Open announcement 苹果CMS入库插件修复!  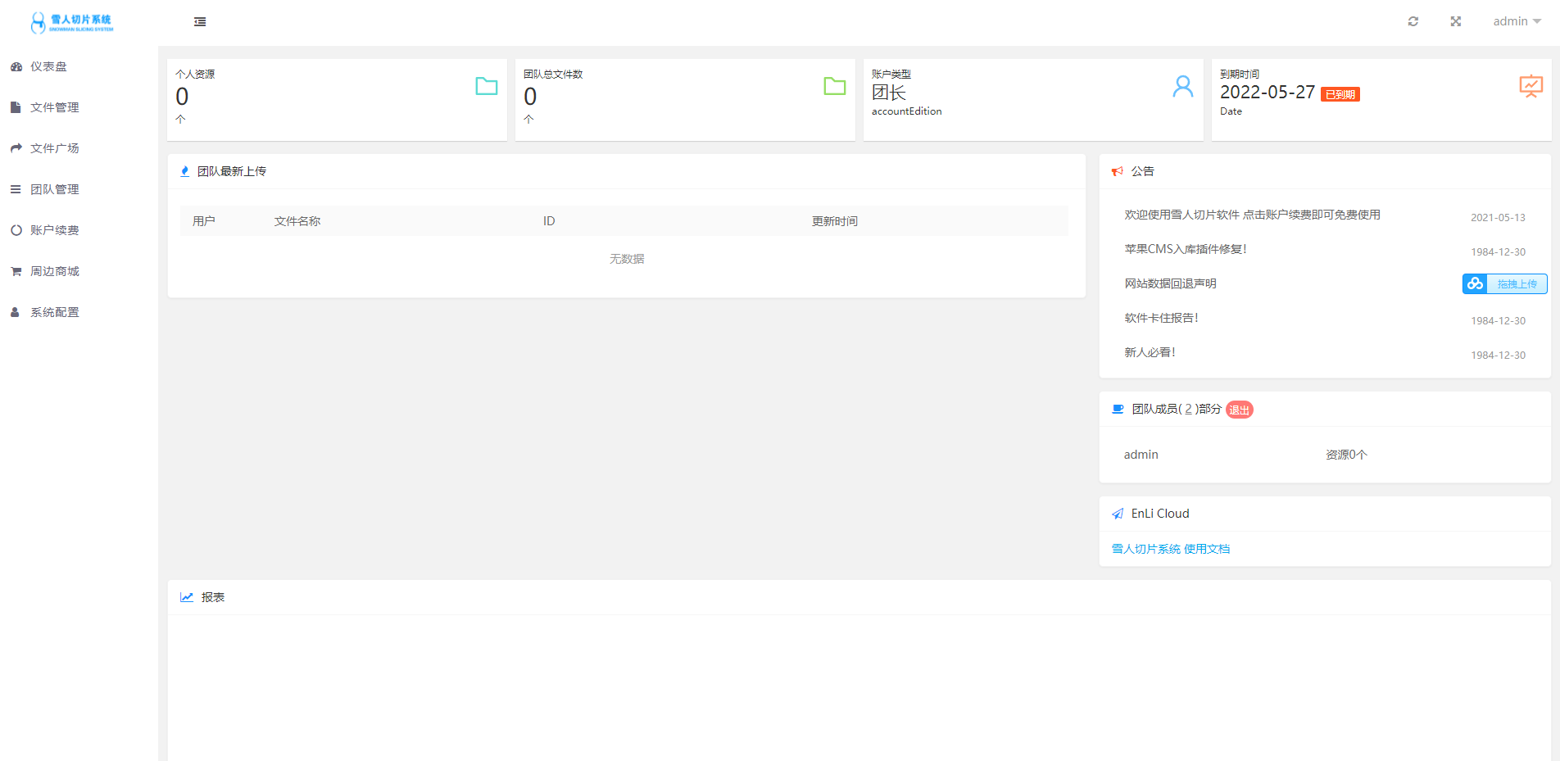pos(1186,249)
